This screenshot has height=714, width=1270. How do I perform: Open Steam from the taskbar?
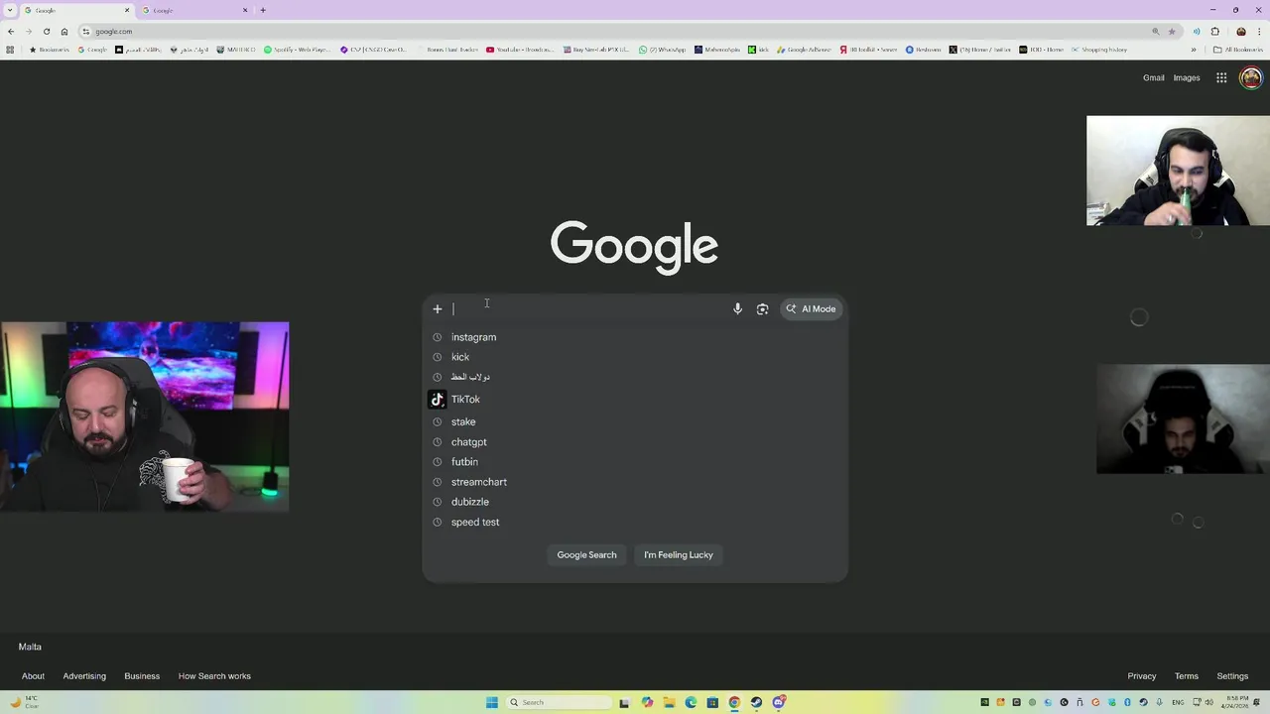pyautogui.click(x=756, y=702)
